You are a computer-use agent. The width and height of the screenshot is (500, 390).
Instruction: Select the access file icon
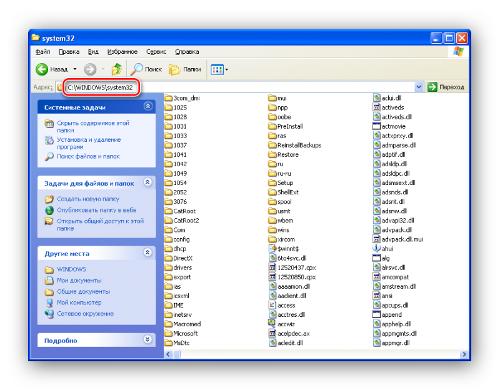272,305
